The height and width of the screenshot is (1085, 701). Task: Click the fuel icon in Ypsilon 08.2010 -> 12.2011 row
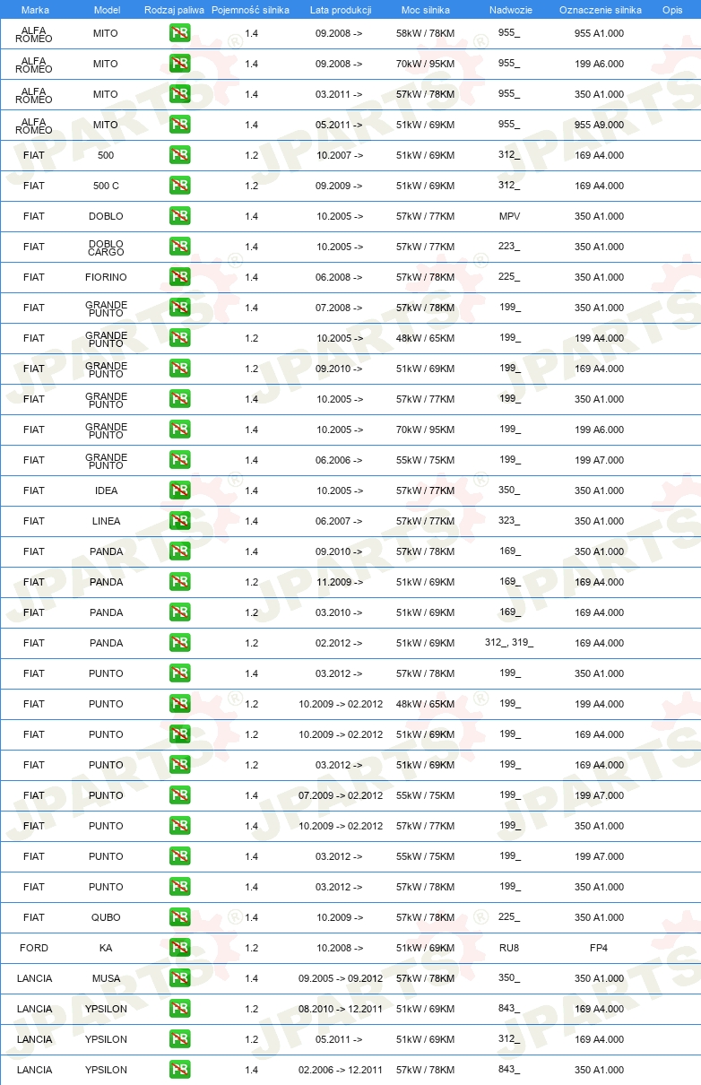179,1009
